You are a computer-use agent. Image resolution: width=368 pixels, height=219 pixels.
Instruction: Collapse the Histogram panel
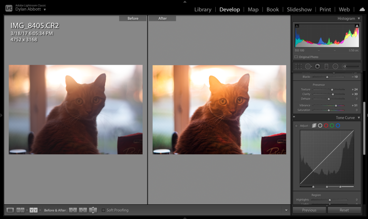click(359, 19)
